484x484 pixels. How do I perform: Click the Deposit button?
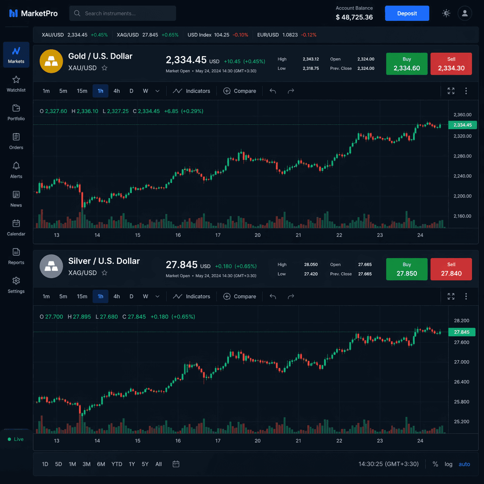(x=407, y=13)
